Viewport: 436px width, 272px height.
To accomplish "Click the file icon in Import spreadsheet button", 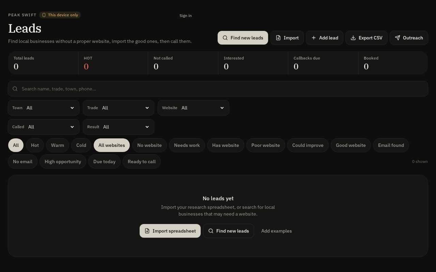I will 147,231.
